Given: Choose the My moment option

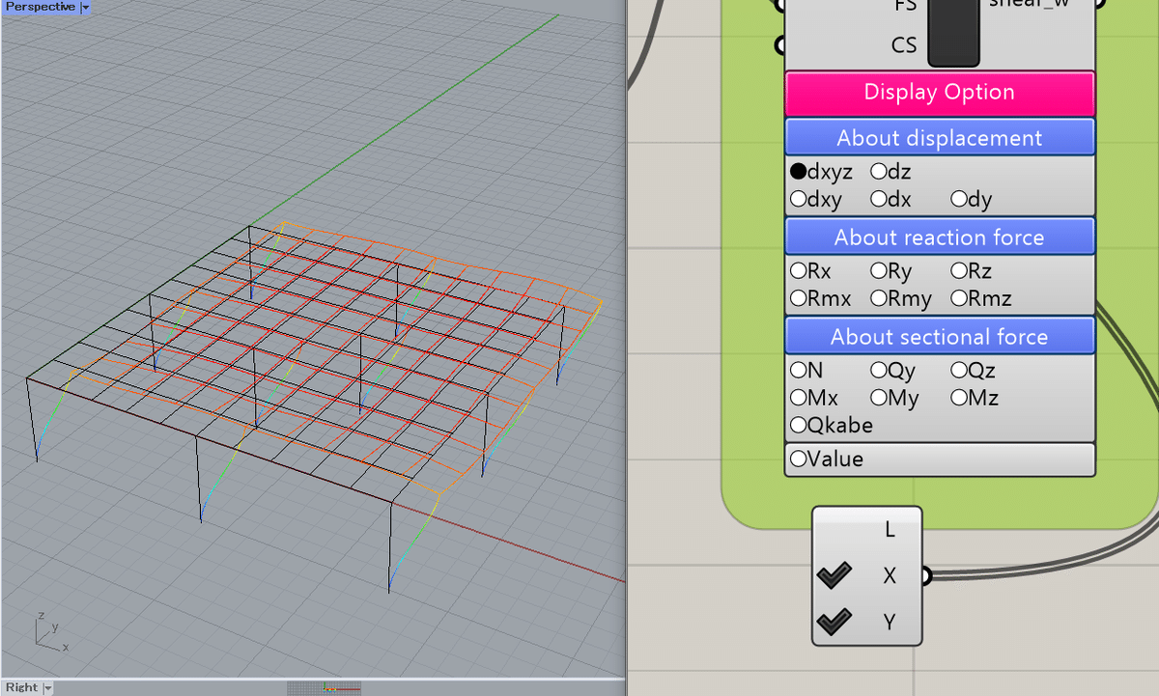Looking at the screenshot, I should (x=879, y=398).
